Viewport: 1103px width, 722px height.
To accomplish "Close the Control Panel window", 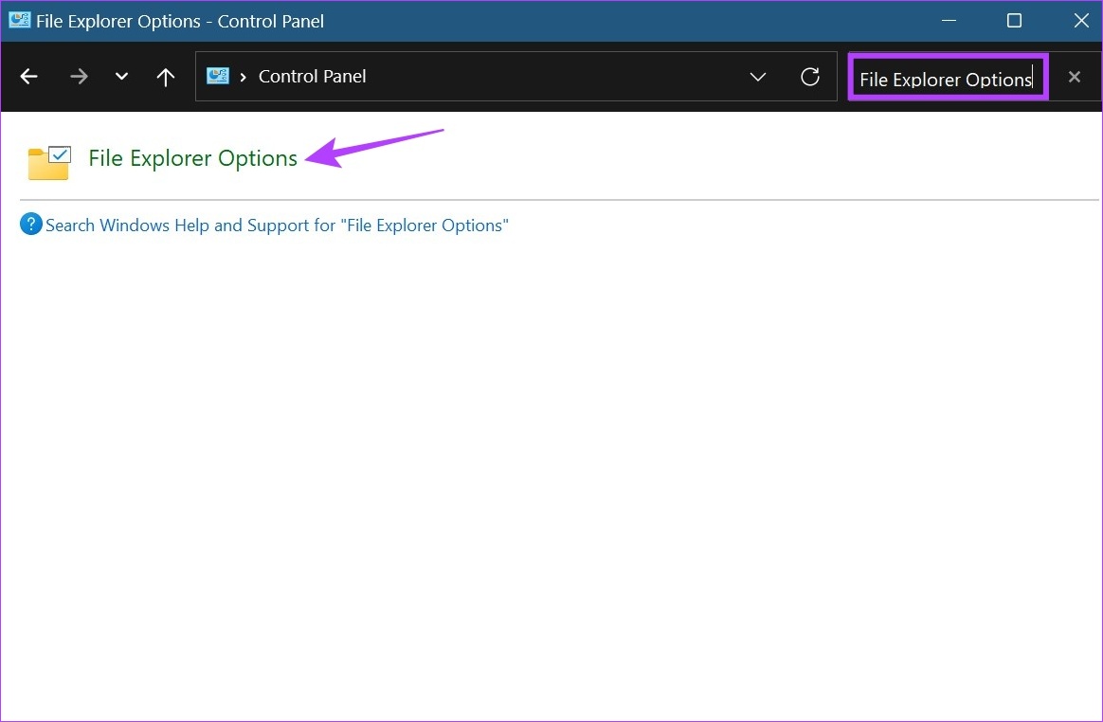I will tap(1082, 21).
